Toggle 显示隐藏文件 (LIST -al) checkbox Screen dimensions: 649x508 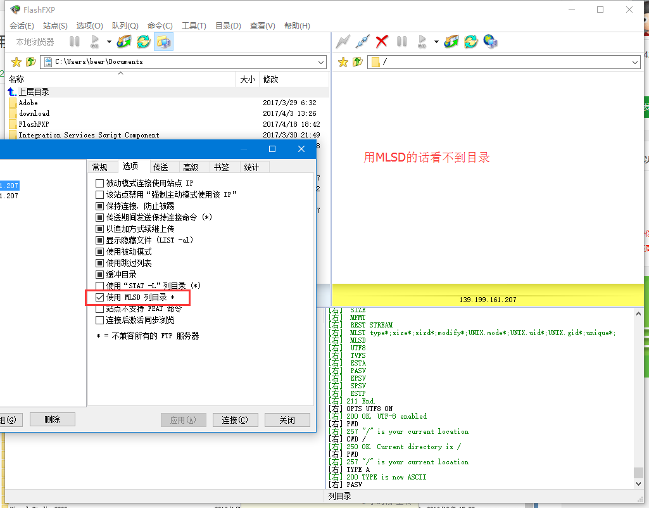100,240
